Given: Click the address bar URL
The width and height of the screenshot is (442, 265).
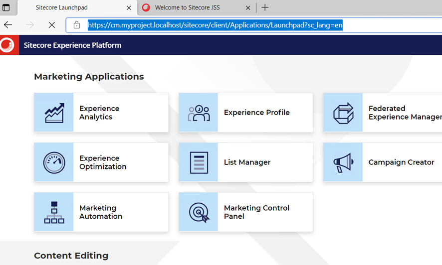Looking at the screenshot, I should 215,25.
